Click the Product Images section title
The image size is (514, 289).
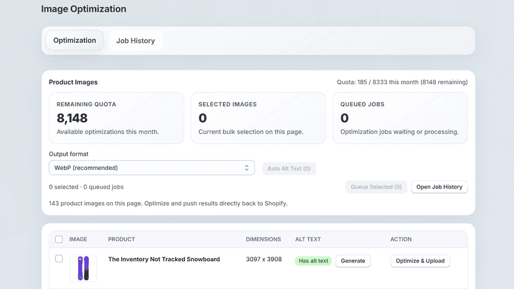point(73,82)
